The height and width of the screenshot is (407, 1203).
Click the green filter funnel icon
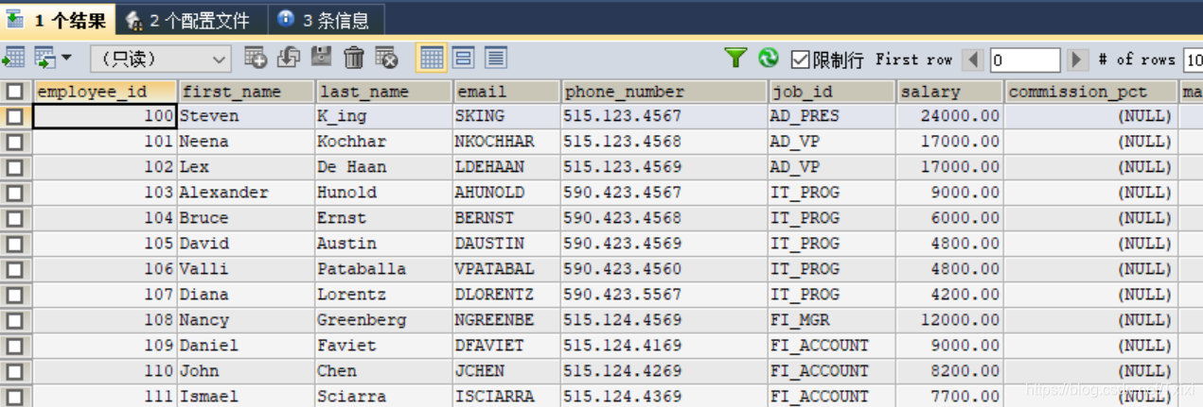[735, 58]
